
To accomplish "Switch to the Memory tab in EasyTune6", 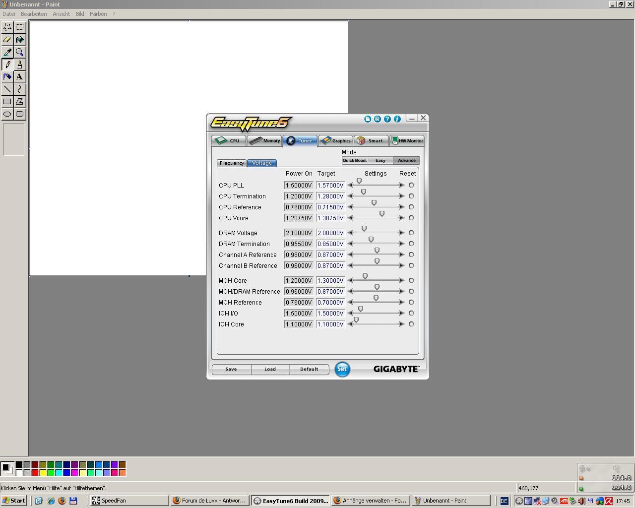I will point(264,141).
